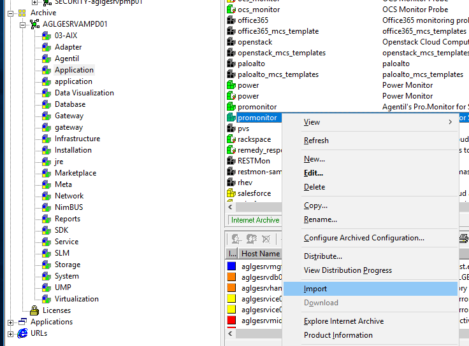This screenshot has width=469, height=346.
Task: Click the blue status square for aglgesrvmg host
Action: coord(231,266)
